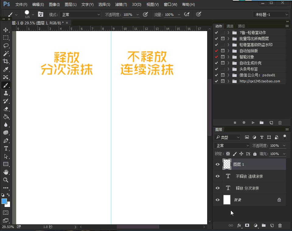Select the Move tool

(x=6, y=30)
